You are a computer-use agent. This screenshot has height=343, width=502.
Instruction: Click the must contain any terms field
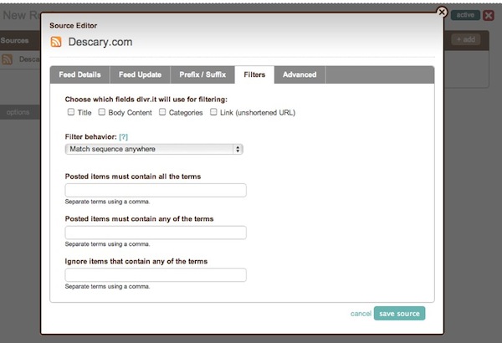[156, 233]
